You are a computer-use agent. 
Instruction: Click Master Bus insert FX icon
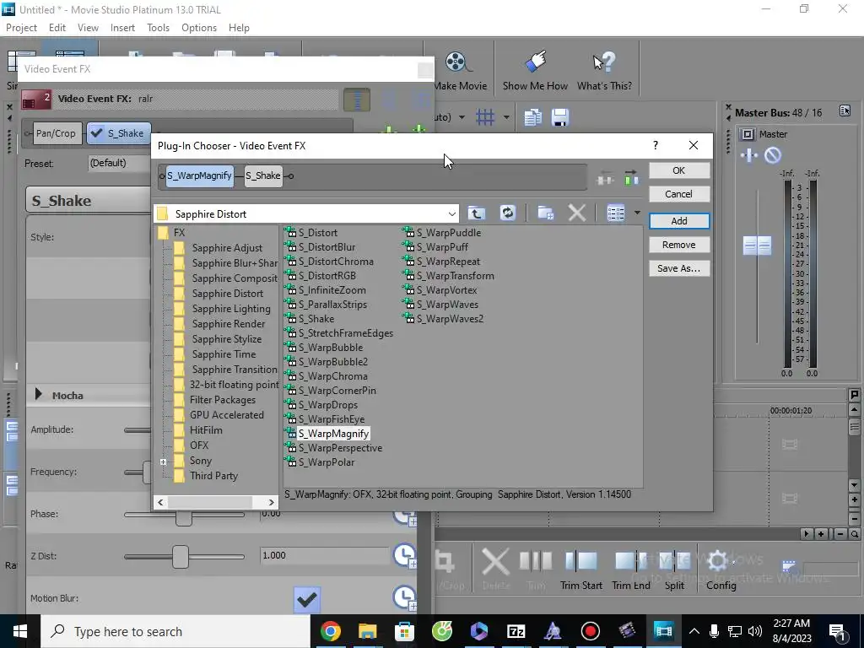pos(749,155)
